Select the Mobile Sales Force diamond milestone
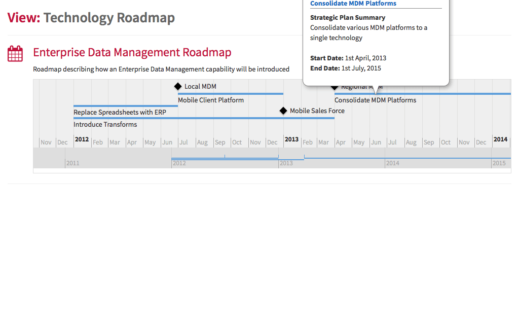 283,111
